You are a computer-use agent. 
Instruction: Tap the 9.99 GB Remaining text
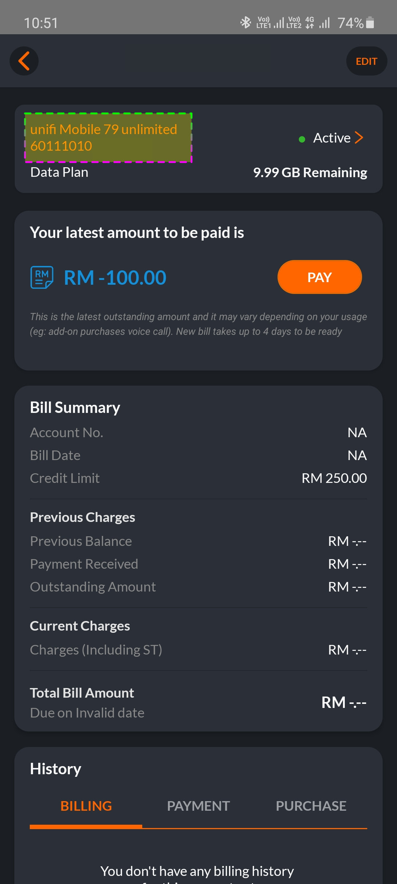coord(310,172)
